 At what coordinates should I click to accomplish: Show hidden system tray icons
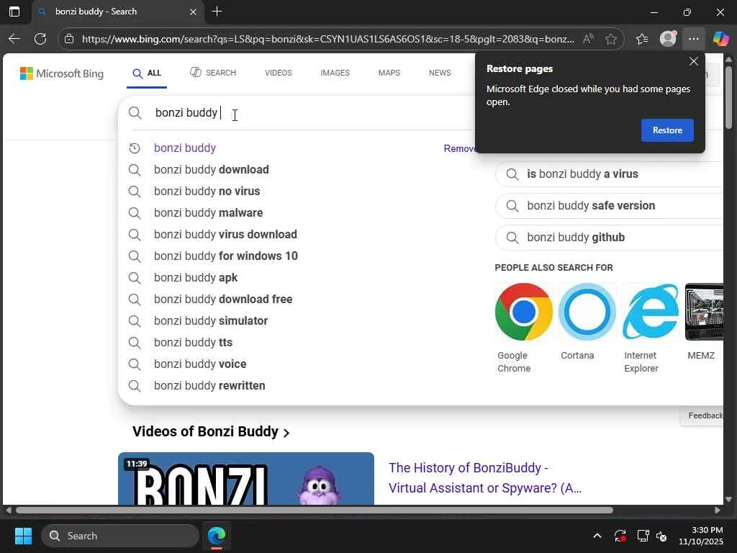coord(597,536)
